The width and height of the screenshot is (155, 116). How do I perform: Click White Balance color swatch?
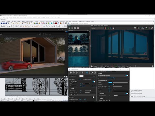(81, 76)
